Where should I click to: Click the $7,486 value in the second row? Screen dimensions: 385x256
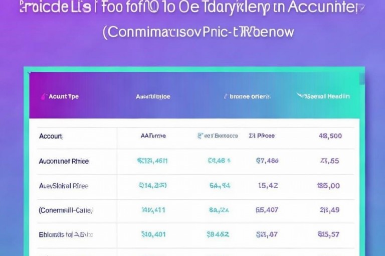tap(267, 161)
